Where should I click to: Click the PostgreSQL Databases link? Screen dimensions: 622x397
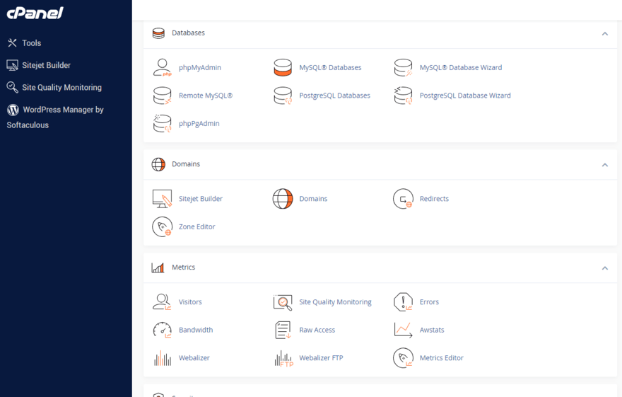335,96
